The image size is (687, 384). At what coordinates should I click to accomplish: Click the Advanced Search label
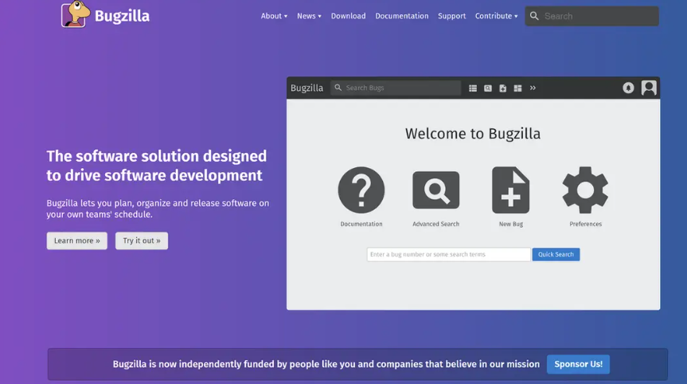(x=436, y=224)
